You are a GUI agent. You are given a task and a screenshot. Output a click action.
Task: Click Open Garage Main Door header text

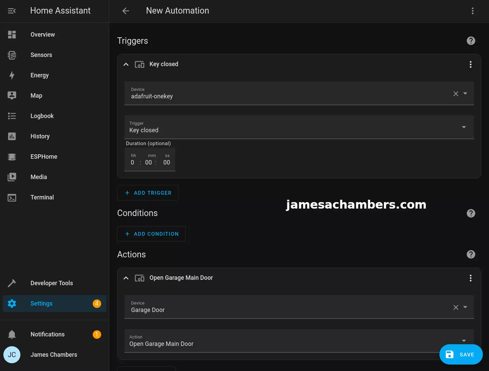181,278
